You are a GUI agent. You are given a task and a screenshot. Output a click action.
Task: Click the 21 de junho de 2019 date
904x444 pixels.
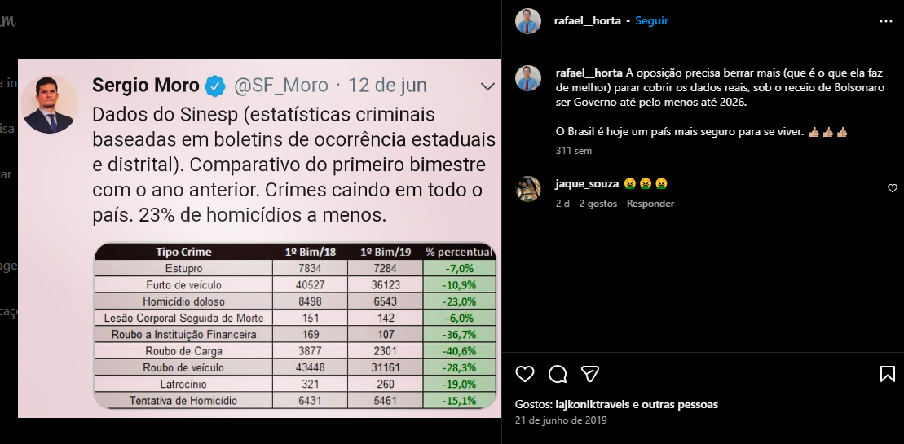[x=561, y=420]
